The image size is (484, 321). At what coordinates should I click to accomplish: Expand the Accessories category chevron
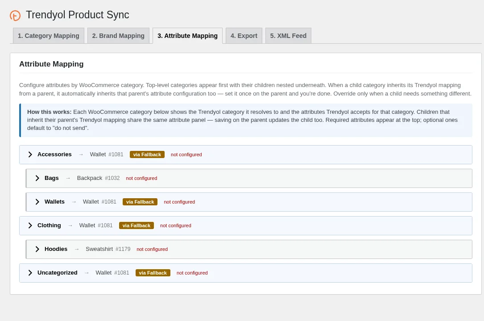[x=30, y=154]
